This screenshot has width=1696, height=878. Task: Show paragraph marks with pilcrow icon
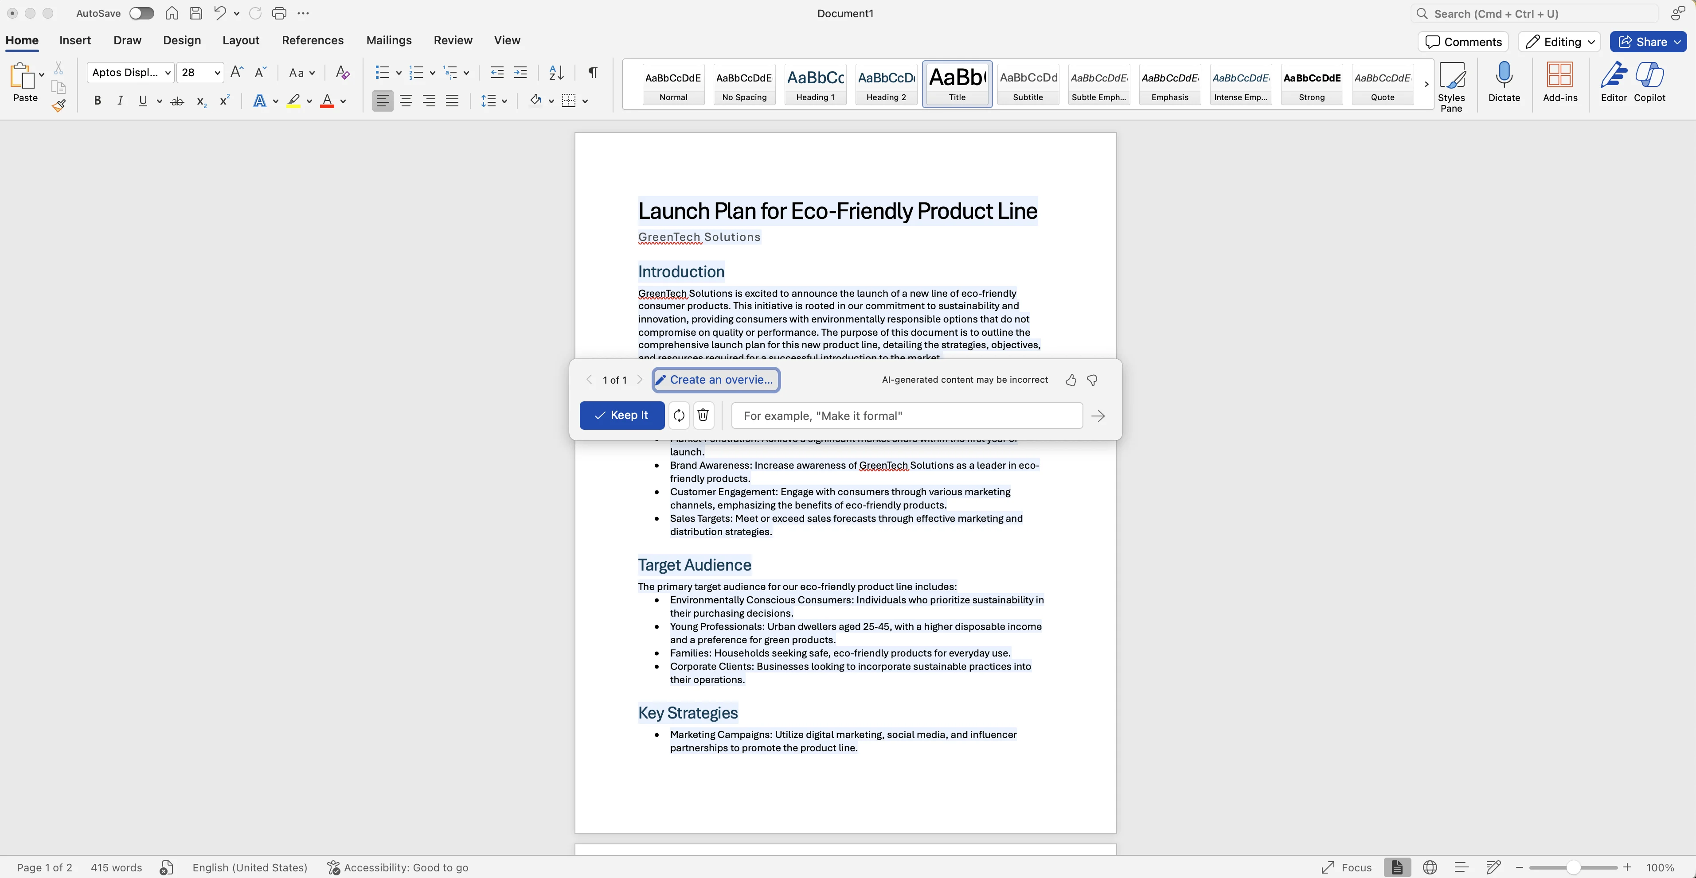593,72
